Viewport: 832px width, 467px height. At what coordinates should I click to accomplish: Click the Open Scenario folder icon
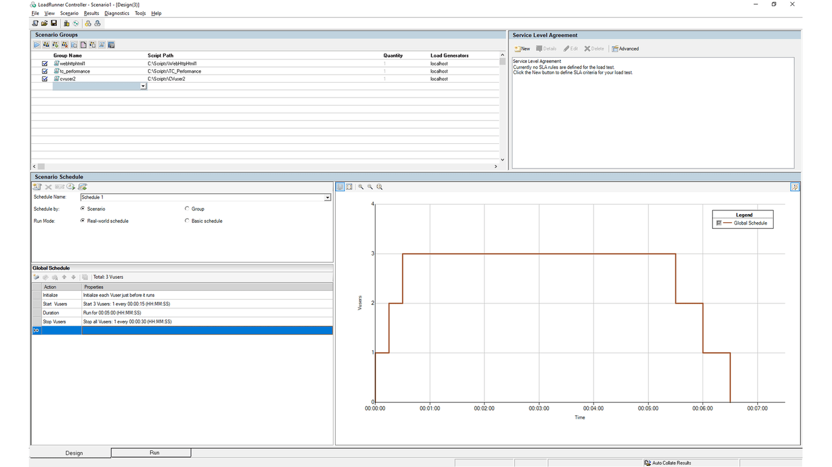(44, 24)
